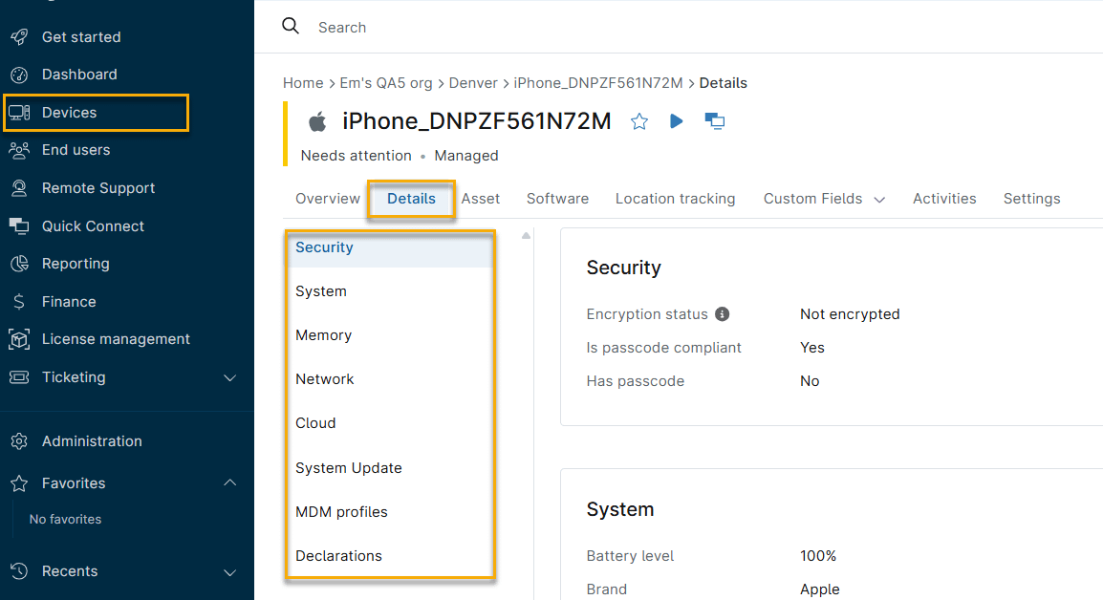
Task: Click the Home breadcrumb link
Action: tap(303, 82)
